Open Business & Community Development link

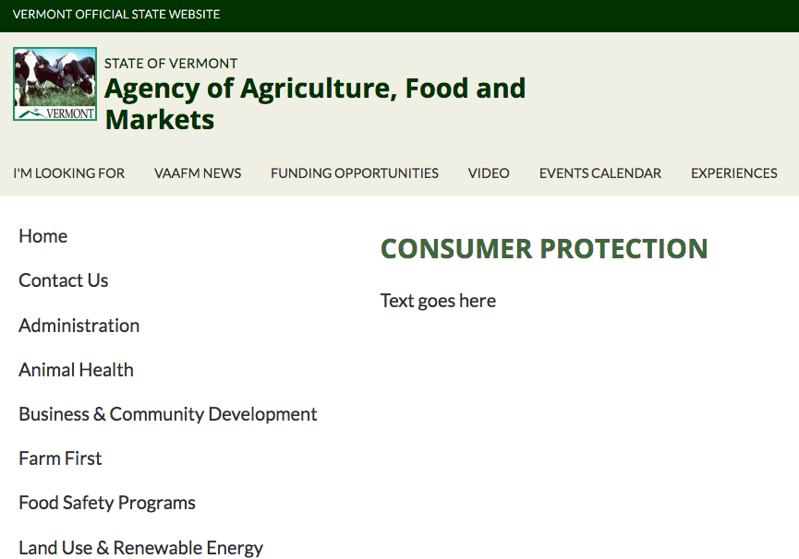click(x=168, y=414)
